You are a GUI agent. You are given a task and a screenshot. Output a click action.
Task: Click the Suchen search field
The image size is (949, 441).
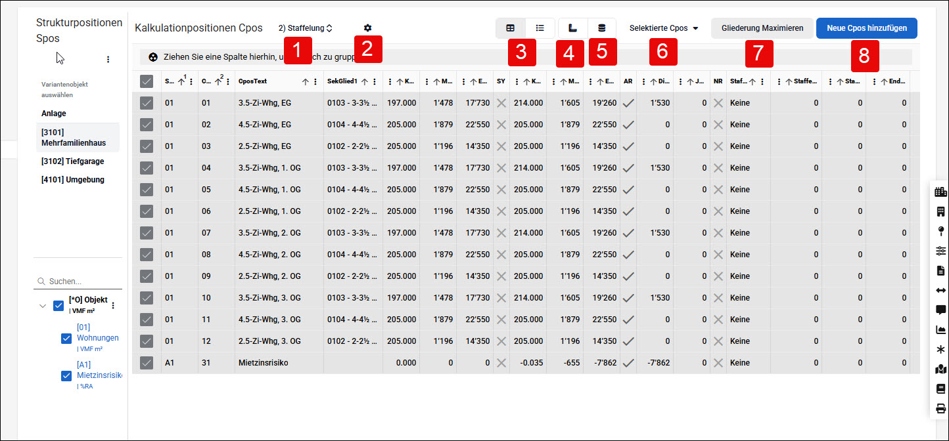78,282
